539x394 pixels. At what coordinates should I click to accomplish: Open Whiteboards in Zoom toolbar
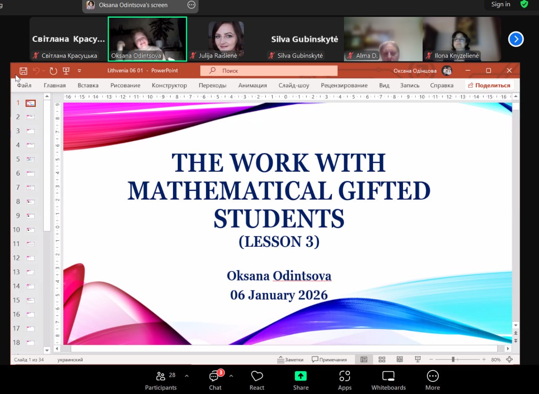[x=388, y=380]
